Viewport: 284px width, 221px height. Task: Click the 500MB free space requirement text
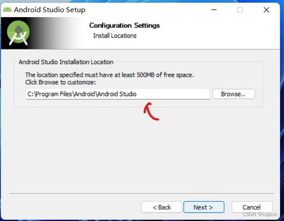pos(110,75)
